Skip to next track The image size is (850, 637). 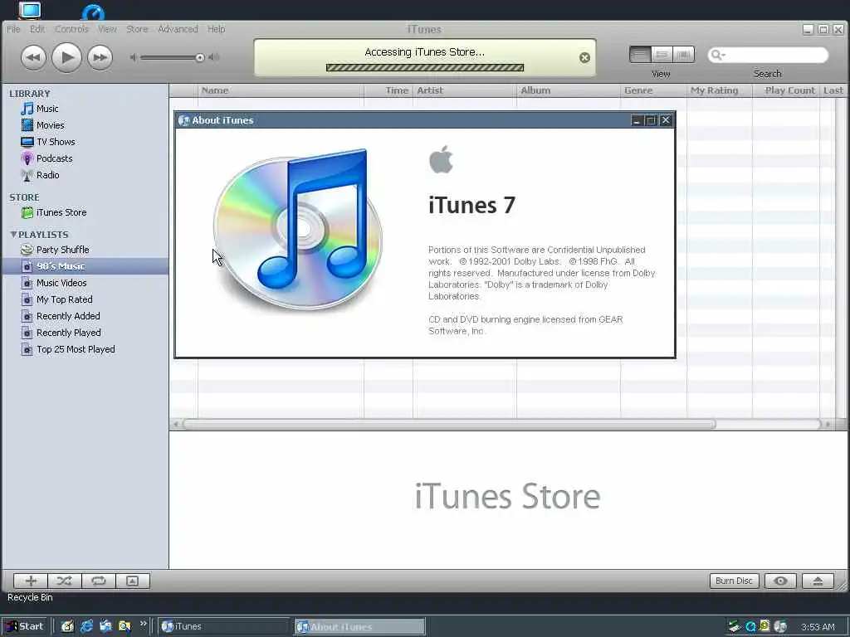point(100,57)
